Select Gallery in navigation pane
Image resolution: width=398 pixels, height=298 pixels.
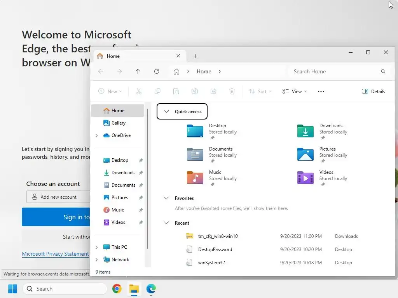pos(118,123)
